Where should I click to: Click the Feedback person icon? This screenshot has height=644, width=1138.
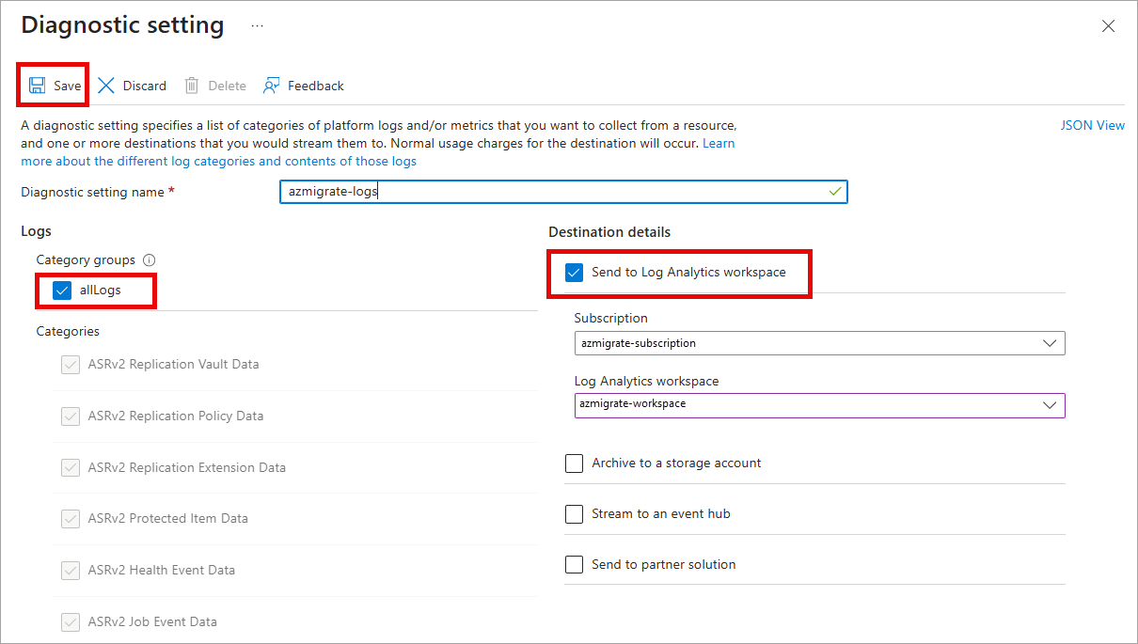coord(272,86)
